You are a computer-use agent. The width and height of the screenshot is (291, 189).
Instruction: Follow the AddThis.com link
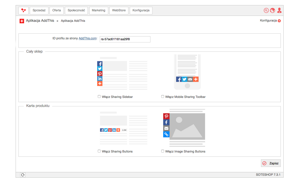(x=88, y=38)
